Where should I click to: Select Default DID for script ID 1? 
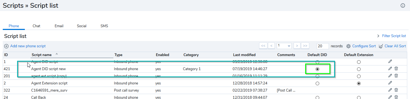tap(317, 62)
